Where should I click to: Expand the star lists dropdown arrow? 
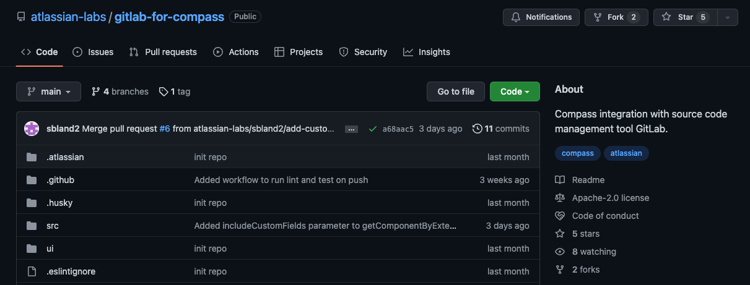[x=728, y=17]
